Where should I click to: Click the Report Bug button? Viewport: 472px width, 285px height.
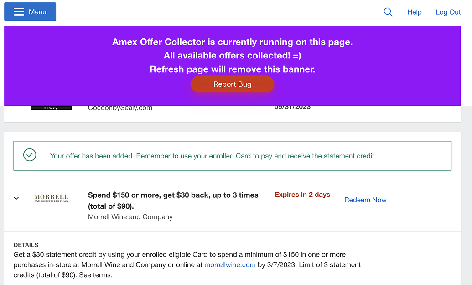(233, 84)
